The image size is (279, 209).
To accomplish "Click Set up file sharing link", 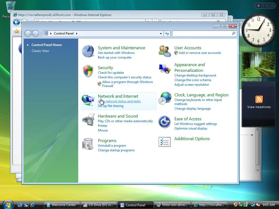I will [x=111, y=106].
